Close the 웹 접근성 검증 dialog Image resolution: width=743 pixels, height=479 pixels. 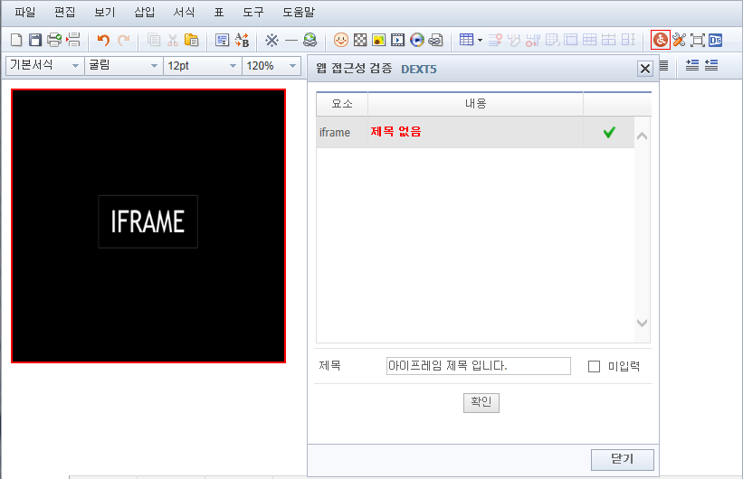click(x=645, y=69)
